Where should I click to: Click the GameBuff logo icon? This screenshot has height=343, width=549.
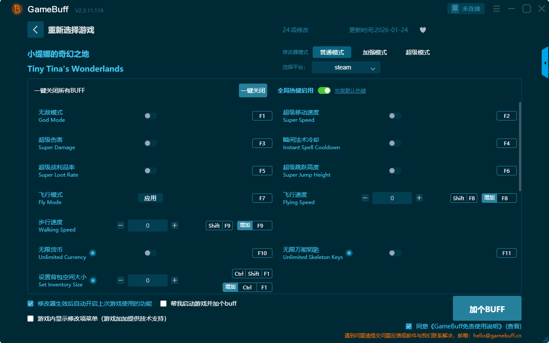coord(17,9)
